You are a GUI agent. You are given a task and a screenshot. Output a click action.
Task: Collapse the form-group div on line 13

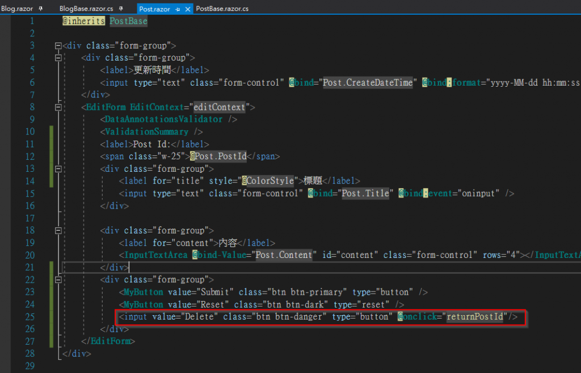58,169
